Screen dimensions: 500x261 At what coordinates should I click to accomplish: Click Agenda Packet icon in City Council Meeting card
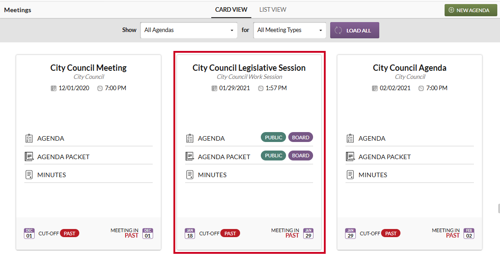tap(29, 156)
